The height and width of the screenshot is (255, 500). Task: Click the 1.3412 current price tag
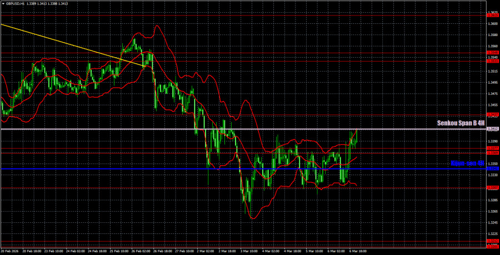pos(492,129)
